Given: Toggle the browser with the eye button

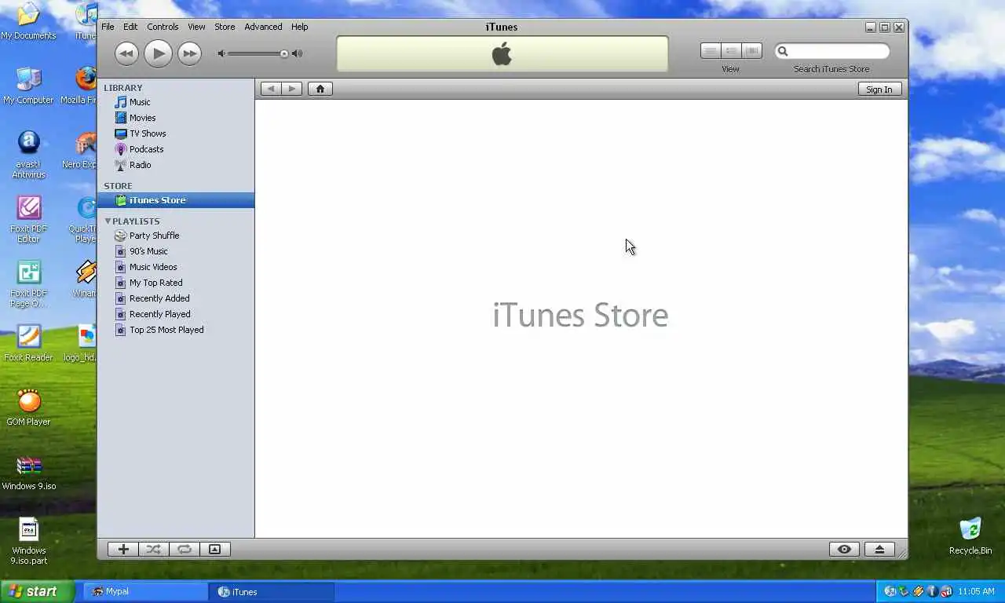Looking at the screenshot, I should [x=844, y=550].
